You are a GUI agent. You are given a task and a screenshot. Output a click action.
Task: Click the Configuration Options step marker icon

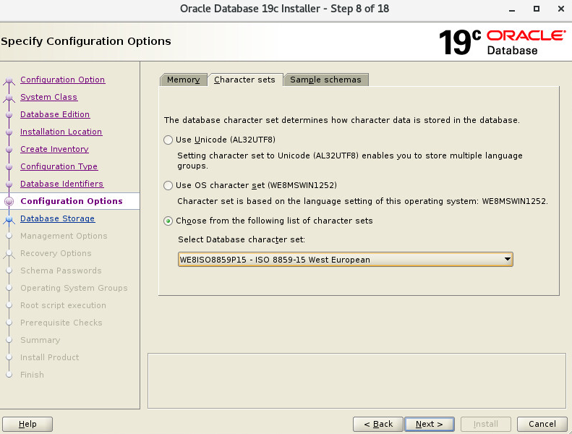(9, 201)
